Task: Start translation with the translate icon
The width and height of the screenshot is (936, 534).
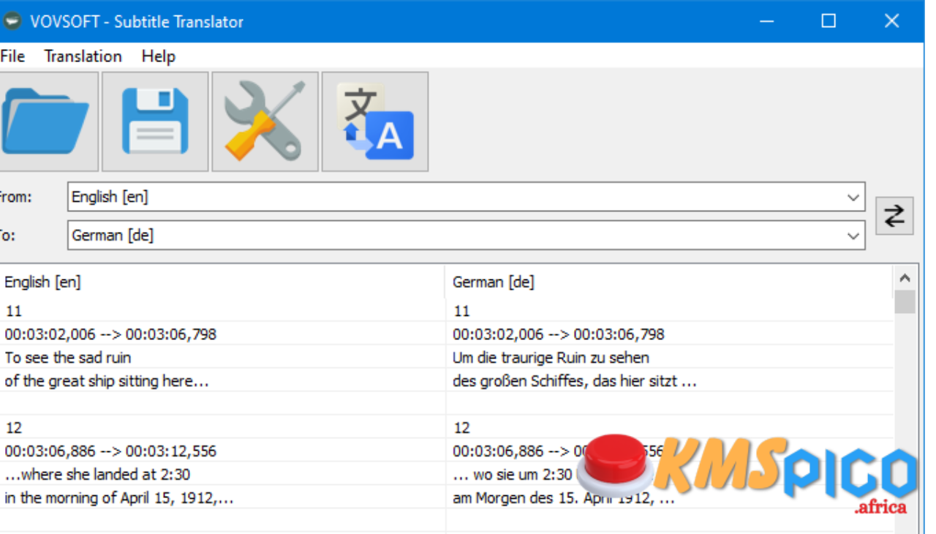Action: click(375, 121)
